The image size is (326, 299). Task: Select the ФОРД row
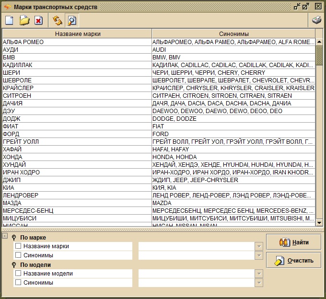159,134
